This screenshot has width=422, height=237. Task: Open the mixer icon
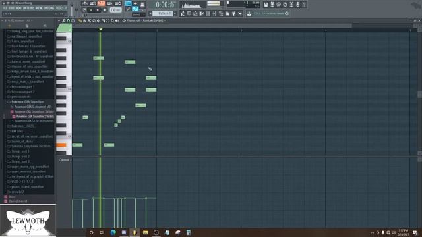coord(214,13)
